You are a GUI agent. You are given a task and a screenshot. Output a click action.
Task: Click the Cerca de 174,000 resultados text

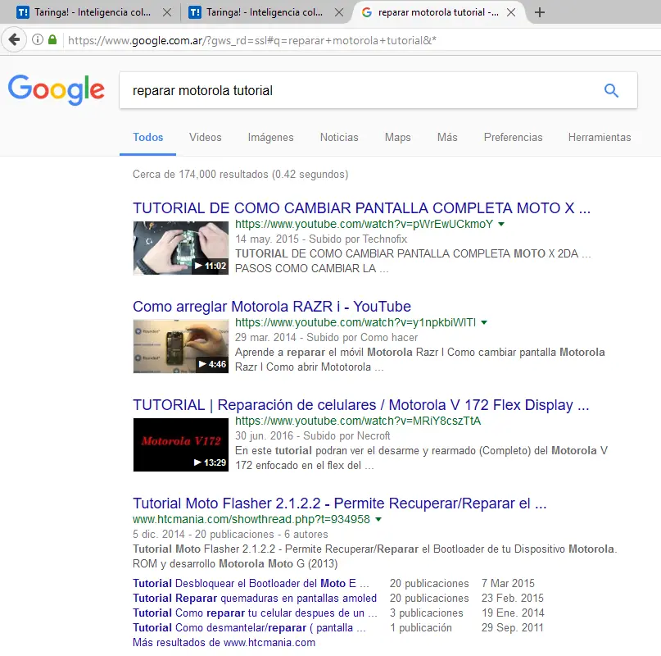point(240,175)
